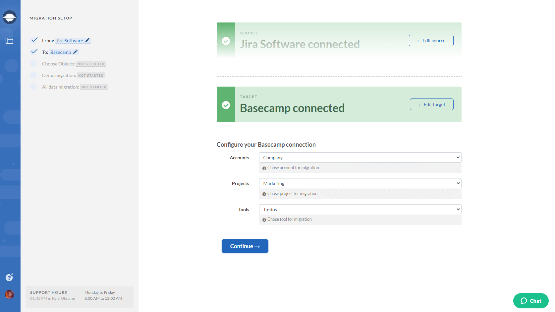Open the Chat widget

[531, 301]
